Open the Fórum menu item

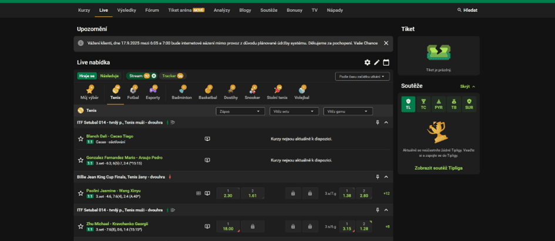click(152, 10)
